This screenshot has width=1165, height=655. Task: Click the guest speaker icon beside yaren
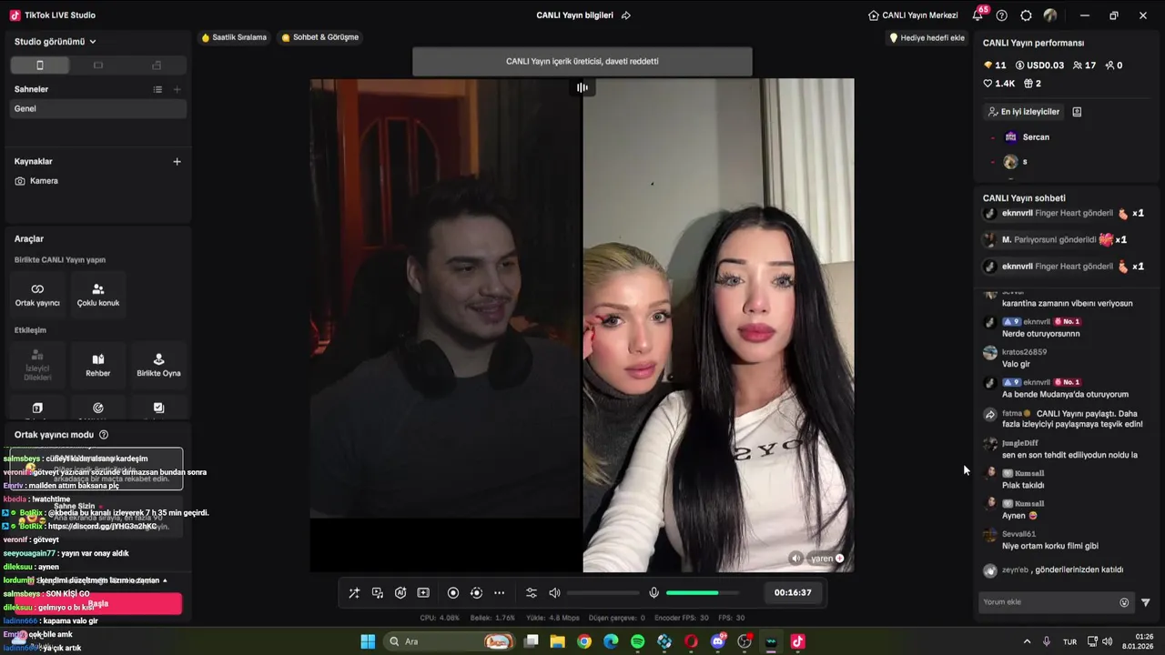(x=796, y=559)
